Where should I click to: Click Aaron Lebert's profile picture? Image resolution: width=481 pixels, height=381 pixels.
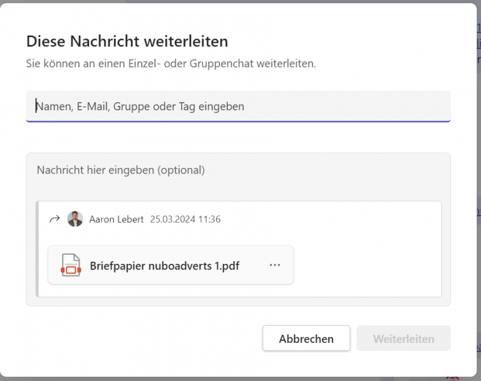pyautogui.click(x=75, y=219)
